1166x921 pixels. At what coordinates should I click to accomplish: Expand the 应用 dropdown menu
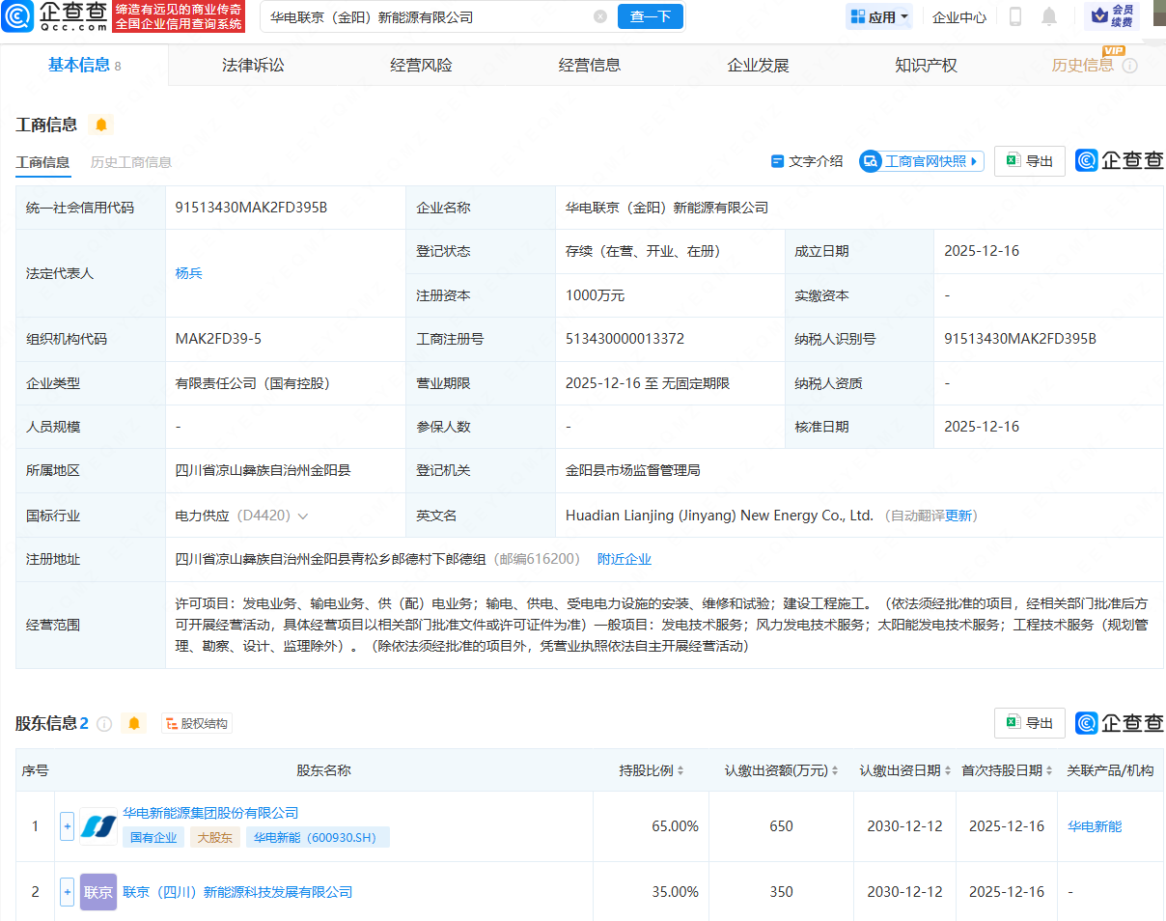click(879, 16)
